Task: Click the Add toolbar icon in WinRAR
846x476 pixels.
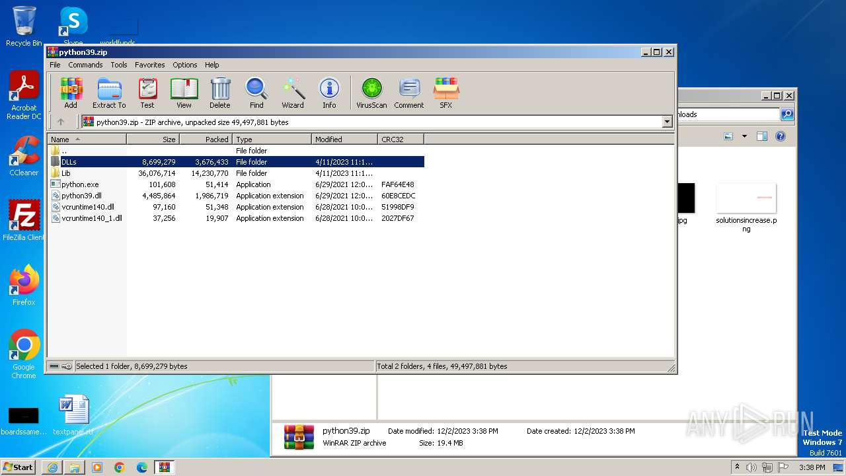Action: point(71,93)
